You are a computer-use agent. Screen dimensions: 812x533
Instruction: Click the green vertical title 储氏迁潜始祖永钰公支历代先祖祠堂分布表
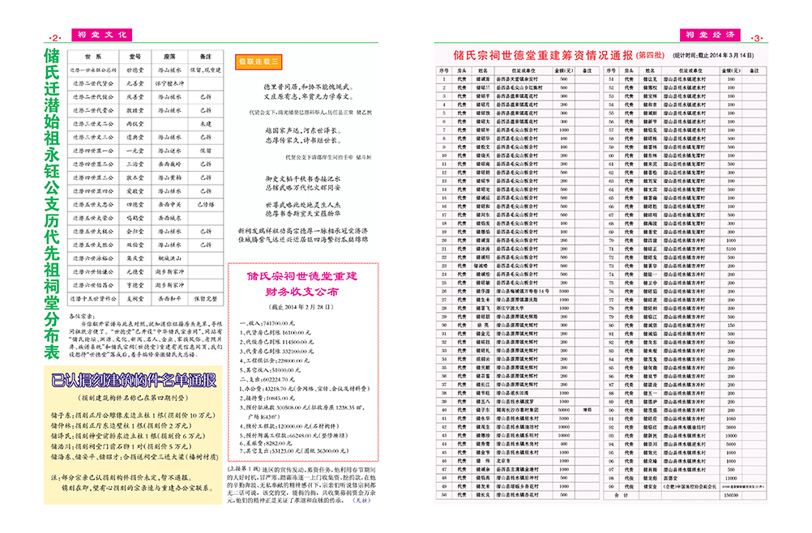pyautogui.click(x=52, y=204)
